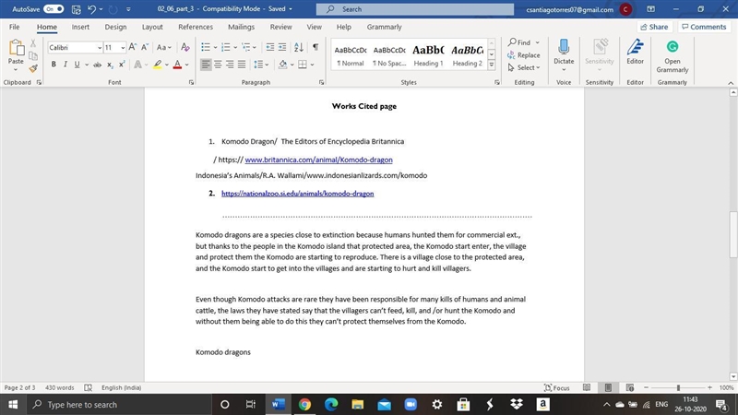This screenshot has height=415, width=738.
Task: Click the text highlight color button
Action: (158, 65)
